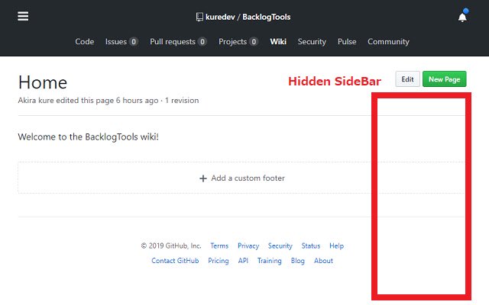View the 1 revision history link
489x305 pixels.
182,101
